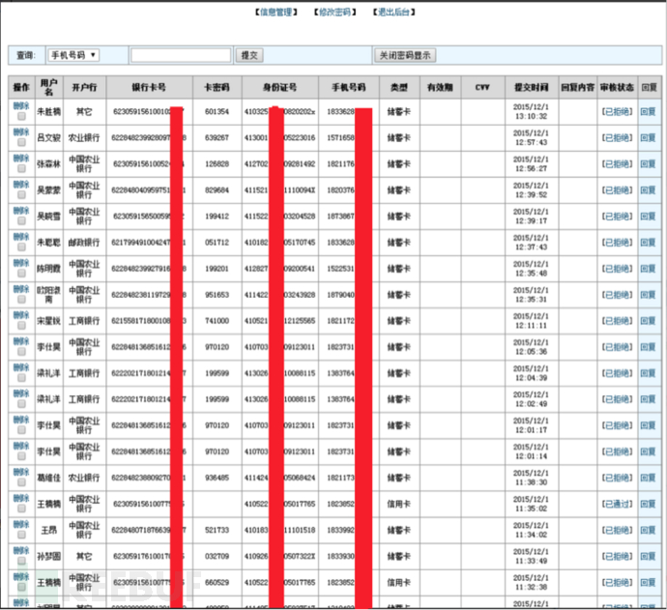Click 邮政银行 in the 12:37:43 row
This screenshot has height=610, width=667.
click(84, 243)
